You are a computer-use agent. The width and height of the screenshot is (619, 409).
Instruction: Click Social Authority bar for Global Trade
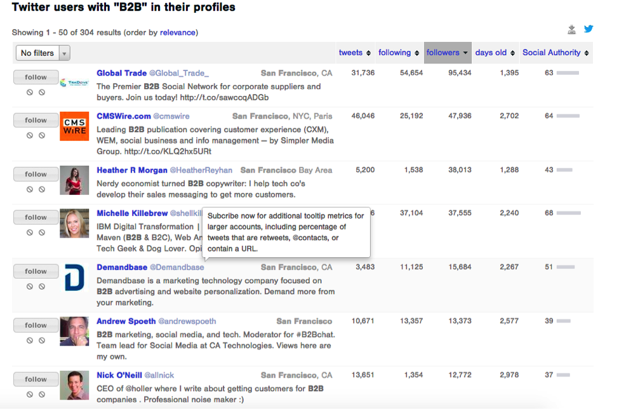(x=568, y=73)
